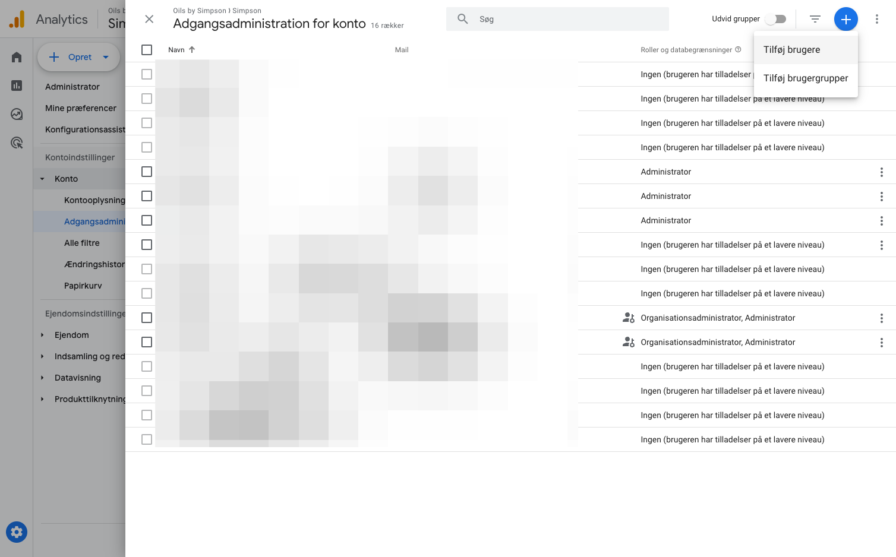Open actions menu for the second Administrator row
This screenshot has height=557, width=896.
point(882,197)
